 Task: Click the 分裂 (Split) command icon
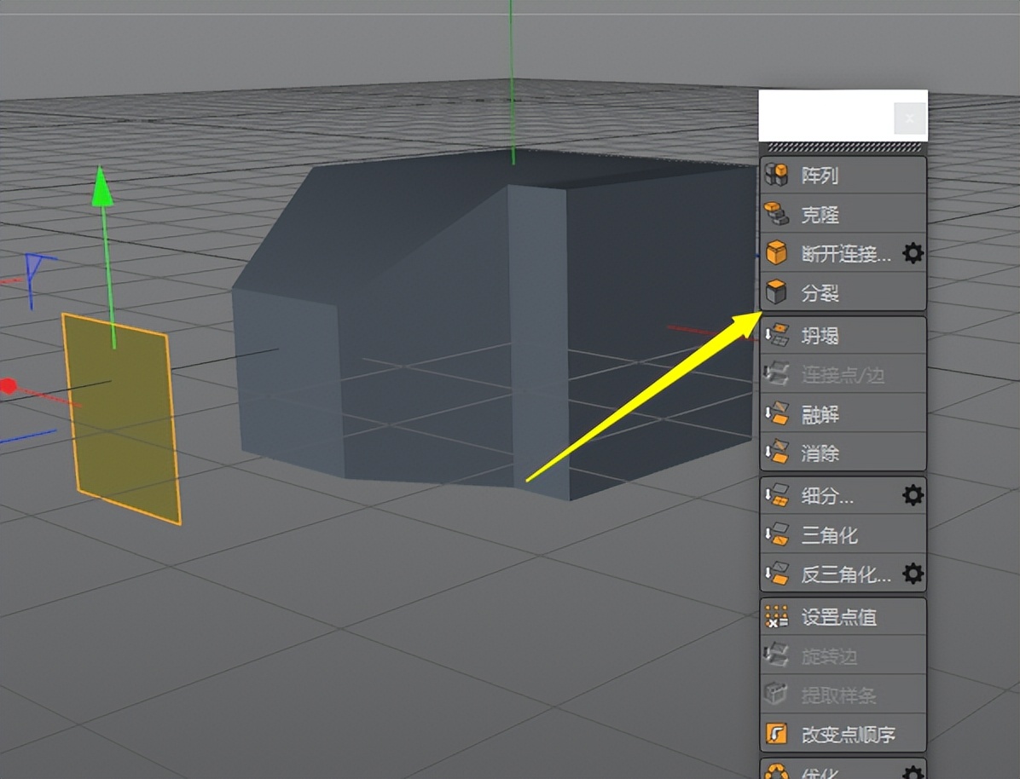(777, 293)
